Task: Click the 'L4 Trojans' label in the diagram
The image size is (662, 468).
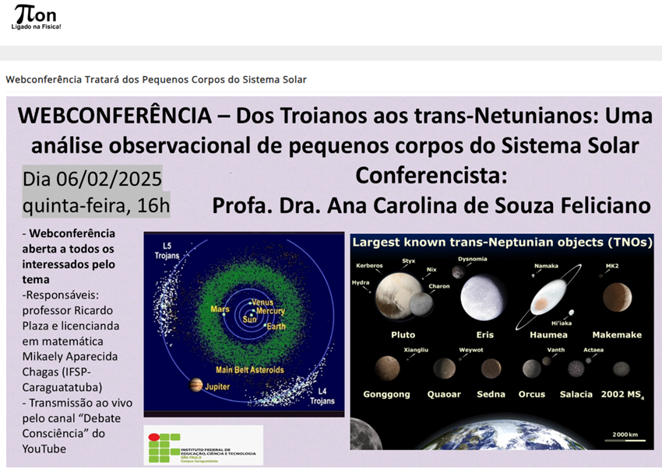Action: pos(322,396)
